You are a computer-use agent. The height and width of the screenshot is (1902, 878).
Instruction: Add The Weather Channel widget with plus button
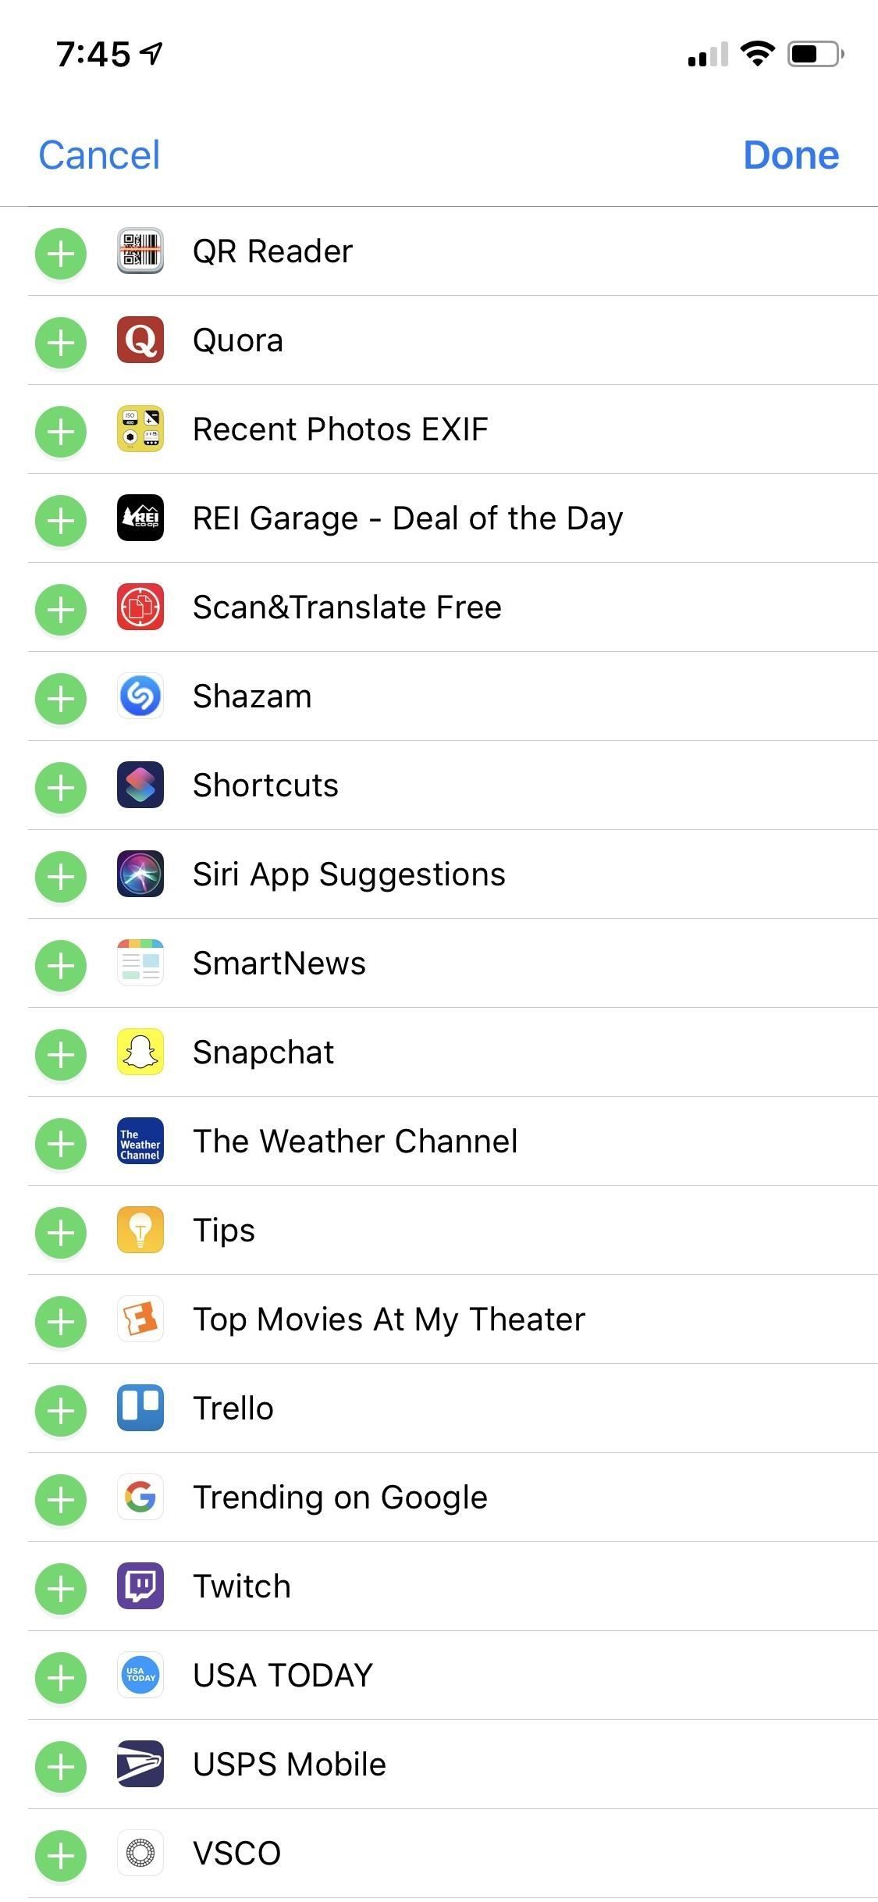[61, 1143]
